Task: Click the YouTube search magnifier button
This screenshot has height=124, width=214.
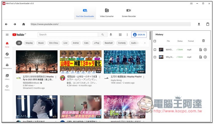Action: pos(102,35)
